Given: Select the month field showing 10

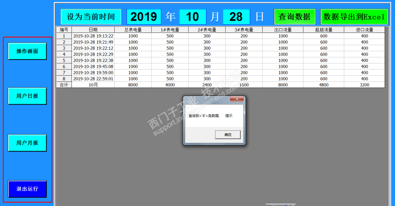Looking at the screenshot, I should 193,17.
